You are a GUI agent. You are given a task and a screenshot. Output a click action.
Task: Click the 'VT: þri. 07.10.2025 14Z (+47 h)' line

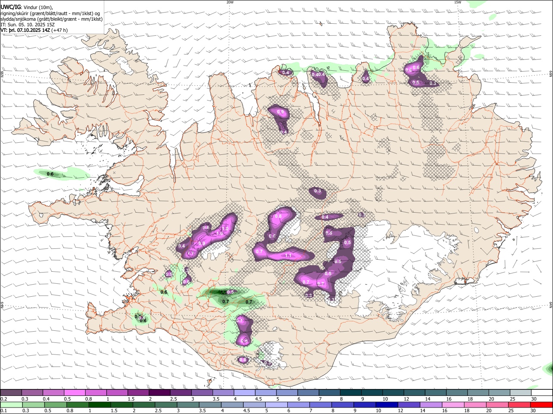coord(34,30)
